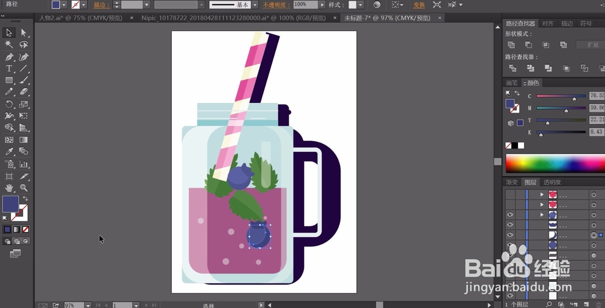605x308 pixels.
Task: Select the Magic Wand tool
Action: click(9, 45)
